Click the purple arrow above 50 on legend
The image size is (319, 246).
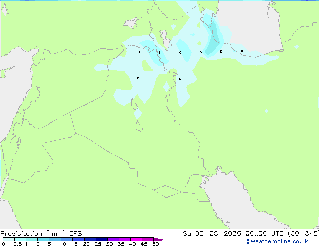(159, 239)
